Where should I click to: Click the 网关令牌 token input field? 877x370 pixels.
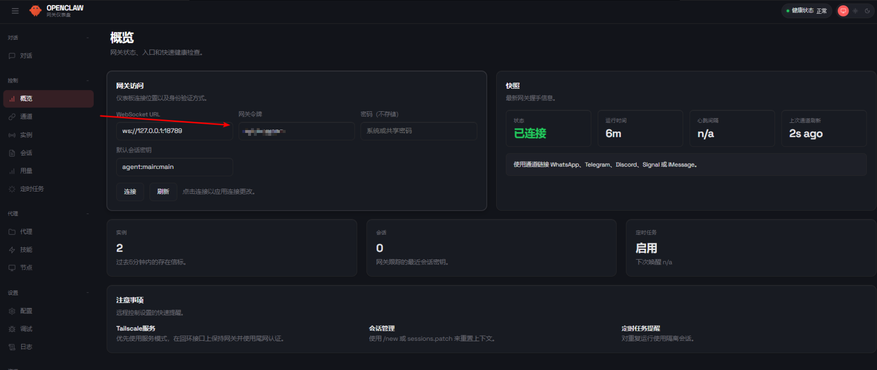[297, 131]
